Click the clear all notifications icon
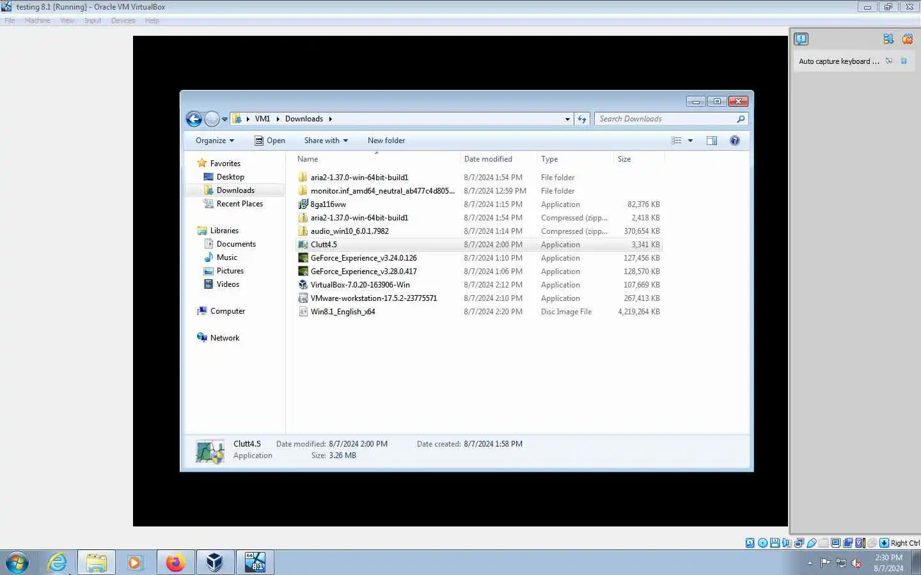Image resolution: width=921 pixels, height=575 pixels. (x=908, y=40)
